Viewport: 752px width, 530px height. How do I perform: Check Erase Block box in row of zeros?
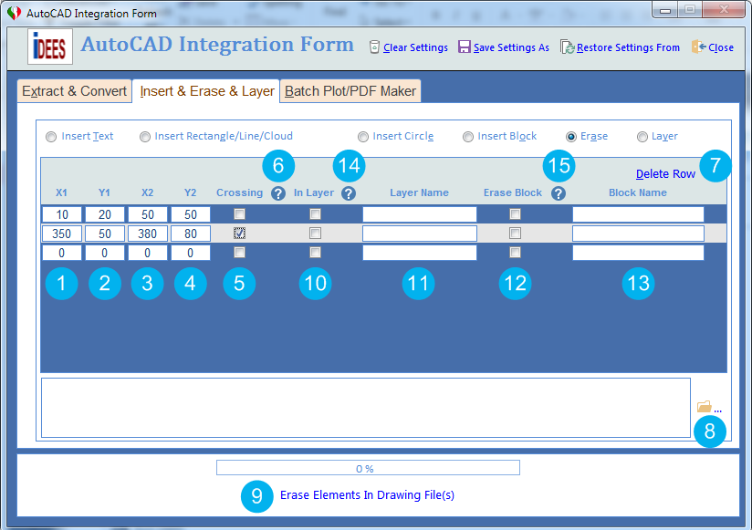tap(515, 252)
